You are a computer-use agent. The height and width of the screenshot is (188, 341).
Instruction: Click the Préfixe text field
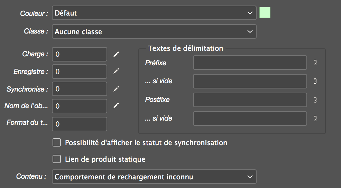point(250,63)
